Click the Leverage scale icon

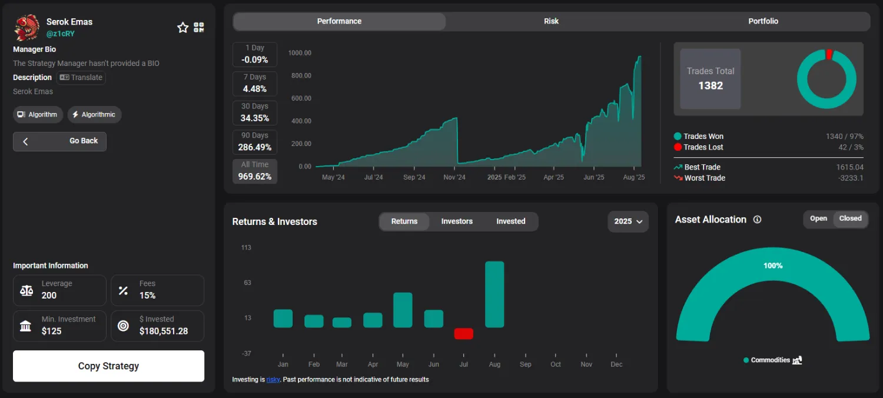[26, 290]
